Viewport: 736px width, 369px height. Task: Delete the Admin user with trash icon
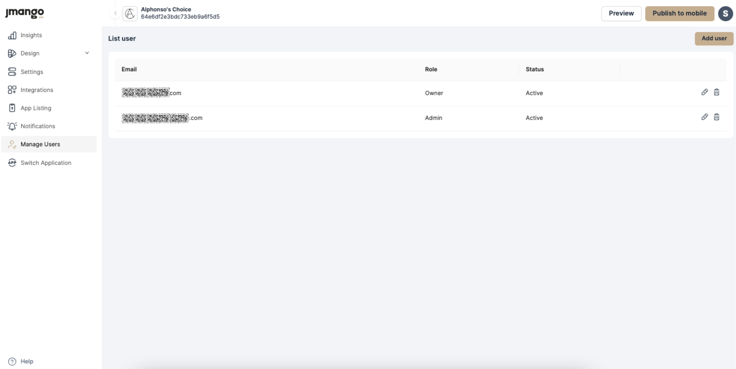pyautogui.click(x=716, y=117)
